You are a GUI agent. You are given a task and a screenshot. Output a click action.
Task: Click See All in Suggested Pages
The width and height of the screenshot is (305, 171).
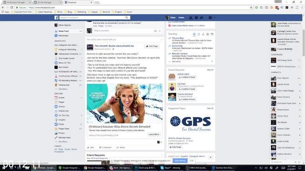point(210,108)
